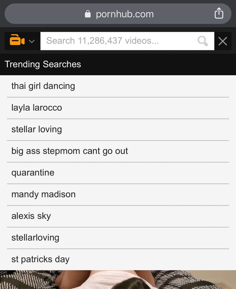236x289 pixels.
Task: Click the Trending Searches heading
Action: 43,64
